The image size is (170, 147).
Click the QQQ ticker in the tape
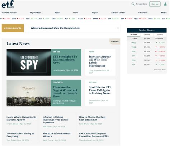[136, 19]
